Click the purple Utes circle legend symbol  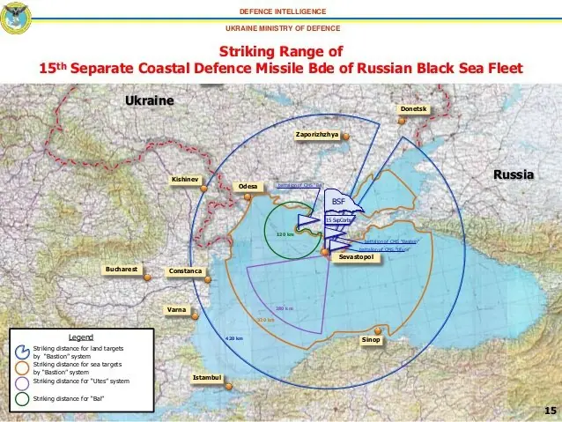[x=22, y=383]
